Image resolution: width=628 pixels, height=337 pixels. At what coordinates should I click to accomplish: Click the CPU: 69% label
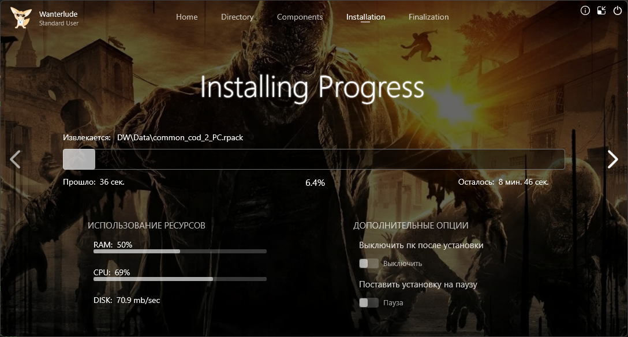coord(112,272)
